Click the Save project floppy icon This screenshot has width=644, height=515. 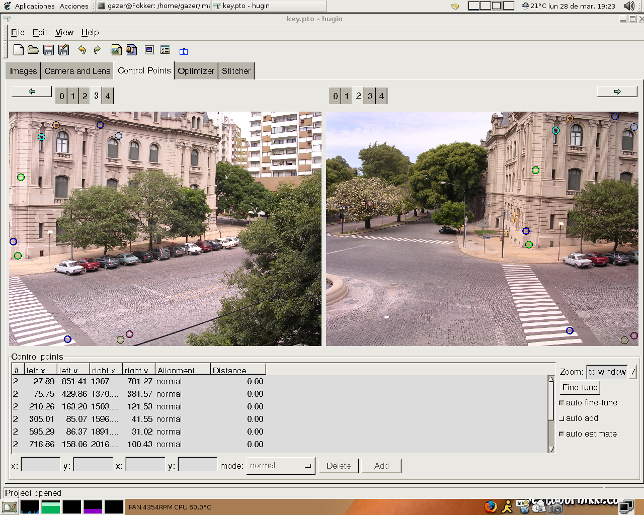click(48, 50)
